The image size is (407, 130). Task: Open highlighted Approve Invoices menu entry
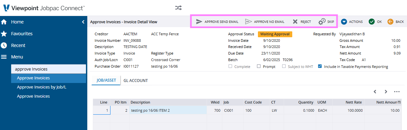[x=49, y=78]
